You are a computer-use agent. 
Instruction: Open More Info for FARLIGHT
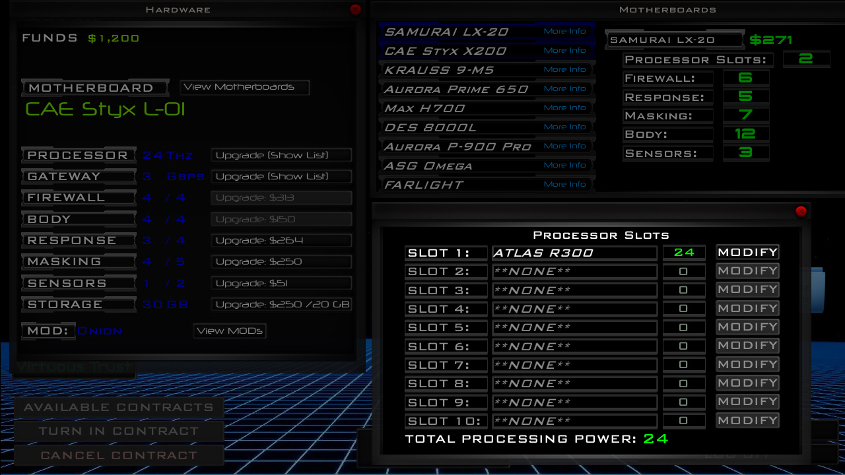(x=564, y=184)
